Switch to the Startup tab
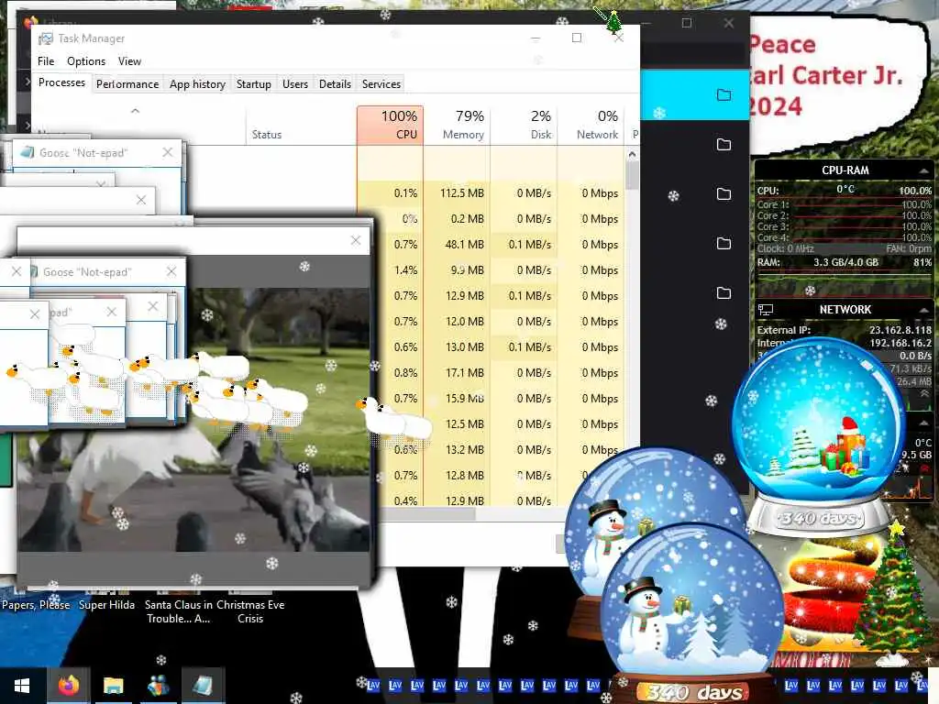The height and width of the screenshot is (704, 939). coord(254,84)
